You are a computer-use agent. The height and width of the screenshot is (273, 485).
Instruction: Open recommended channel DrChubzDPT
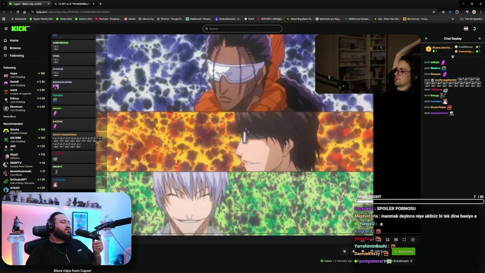[24, 181]
